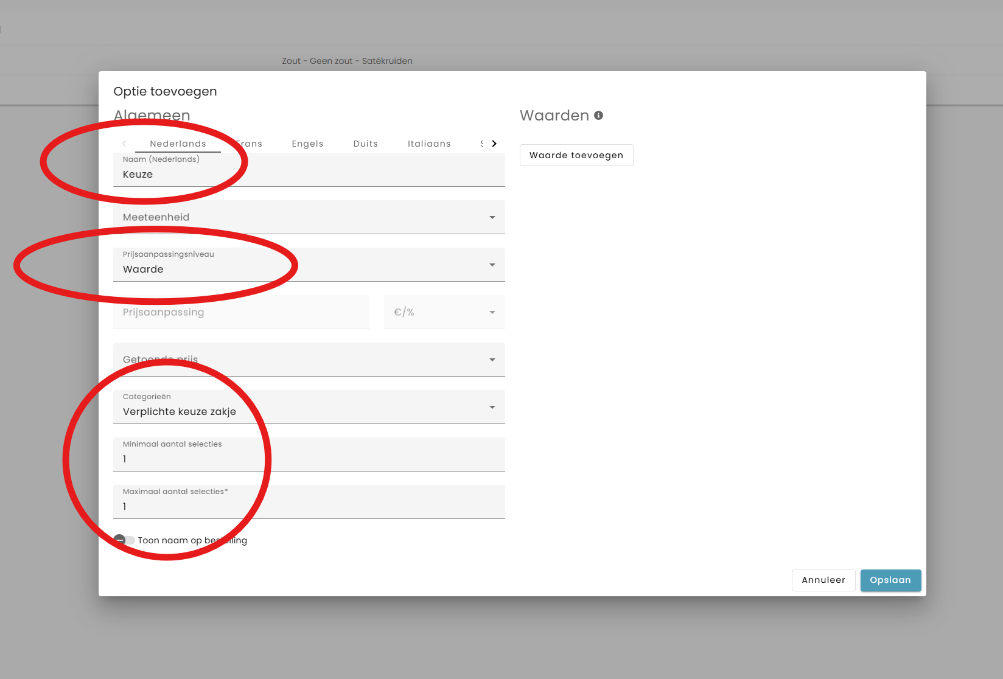This screenshot has width=1003, height=679.
Task: Click the Waarde toevoegen button
Action: pos(576,155)
